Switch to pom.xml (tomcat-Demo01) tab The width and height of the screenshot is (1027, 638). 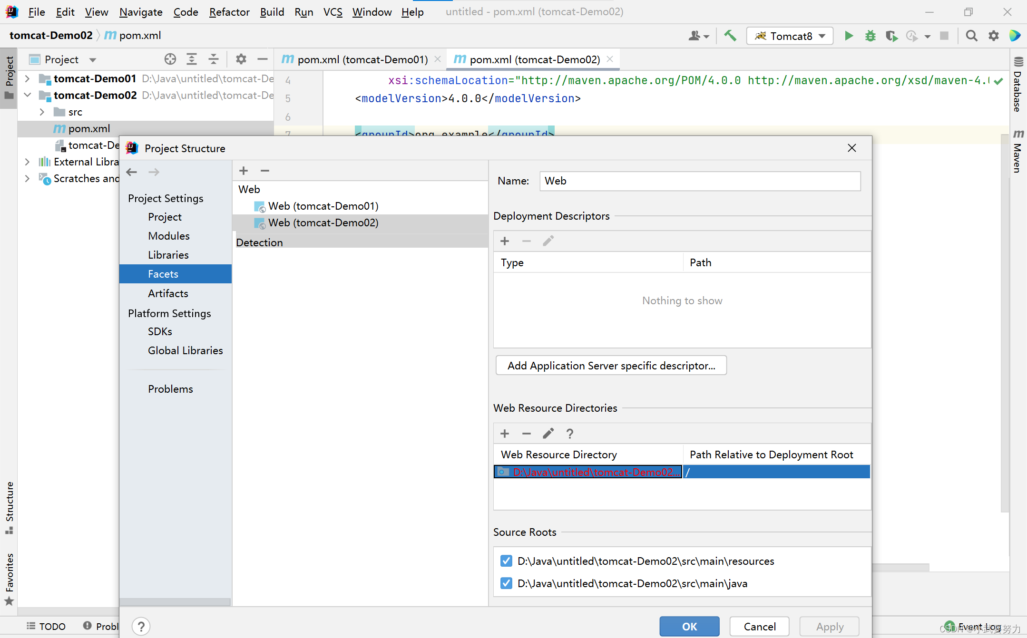click(x=362, y=59)
